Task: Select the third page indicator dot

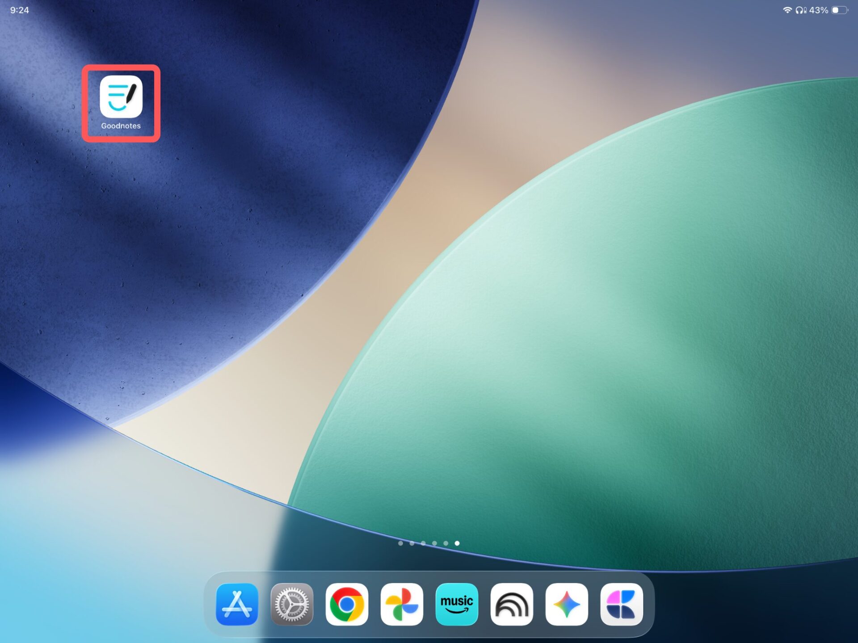Action: coord(423,543)
